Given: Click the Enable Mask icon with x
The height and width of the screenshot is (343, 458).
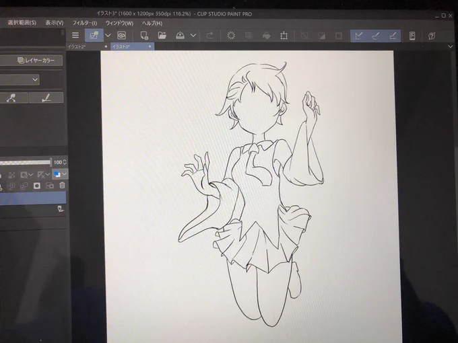Looking at the screenshot, I should pos(24,175).
